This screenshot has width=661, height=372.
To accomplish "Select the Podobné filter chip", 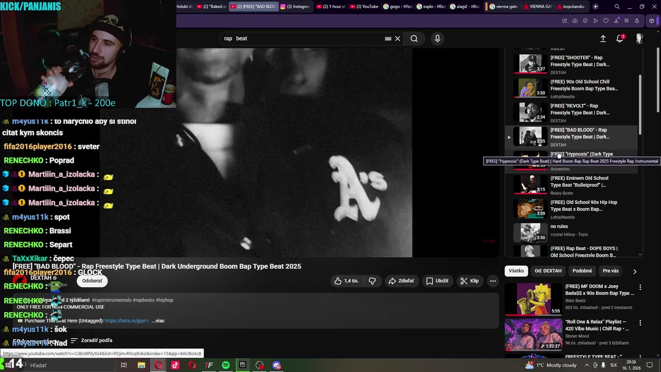I will (582, 271).
